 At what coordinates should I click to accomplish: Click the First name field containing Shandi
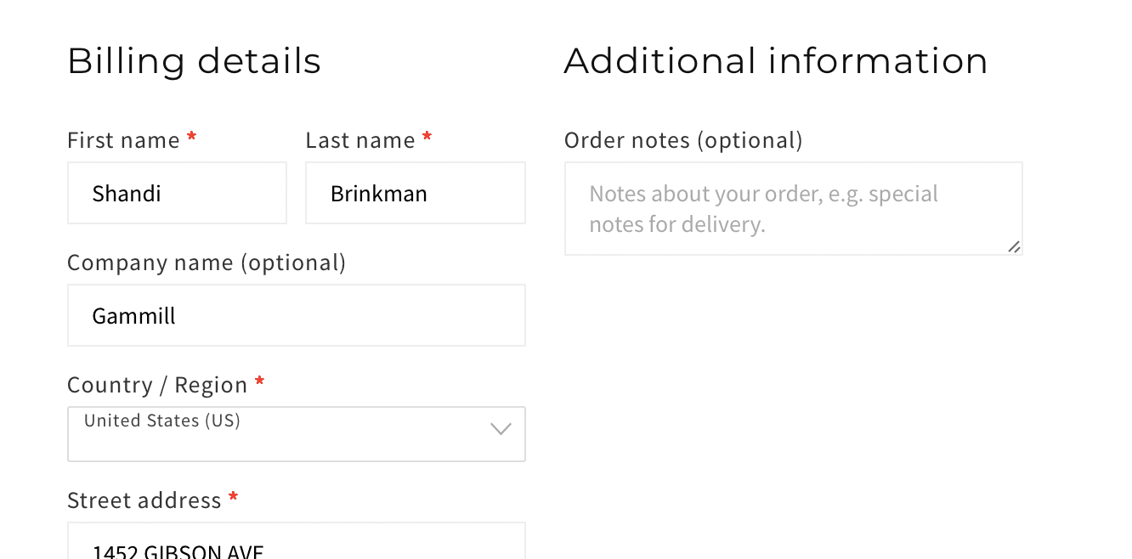[x=177, y=194]
